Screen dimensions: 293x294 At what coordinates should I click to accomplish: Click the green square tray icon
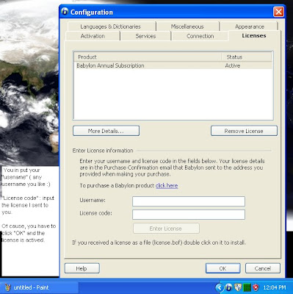point(247,287)
